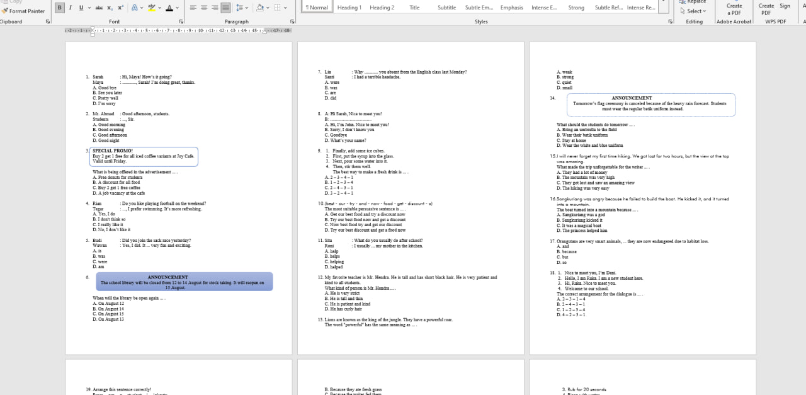806x395 pixels.
Task: Toggle Italic formatting button
Action: click(x=71, y=8)
